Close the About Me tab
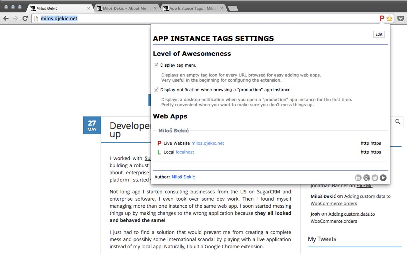 (x=155, y=8)
